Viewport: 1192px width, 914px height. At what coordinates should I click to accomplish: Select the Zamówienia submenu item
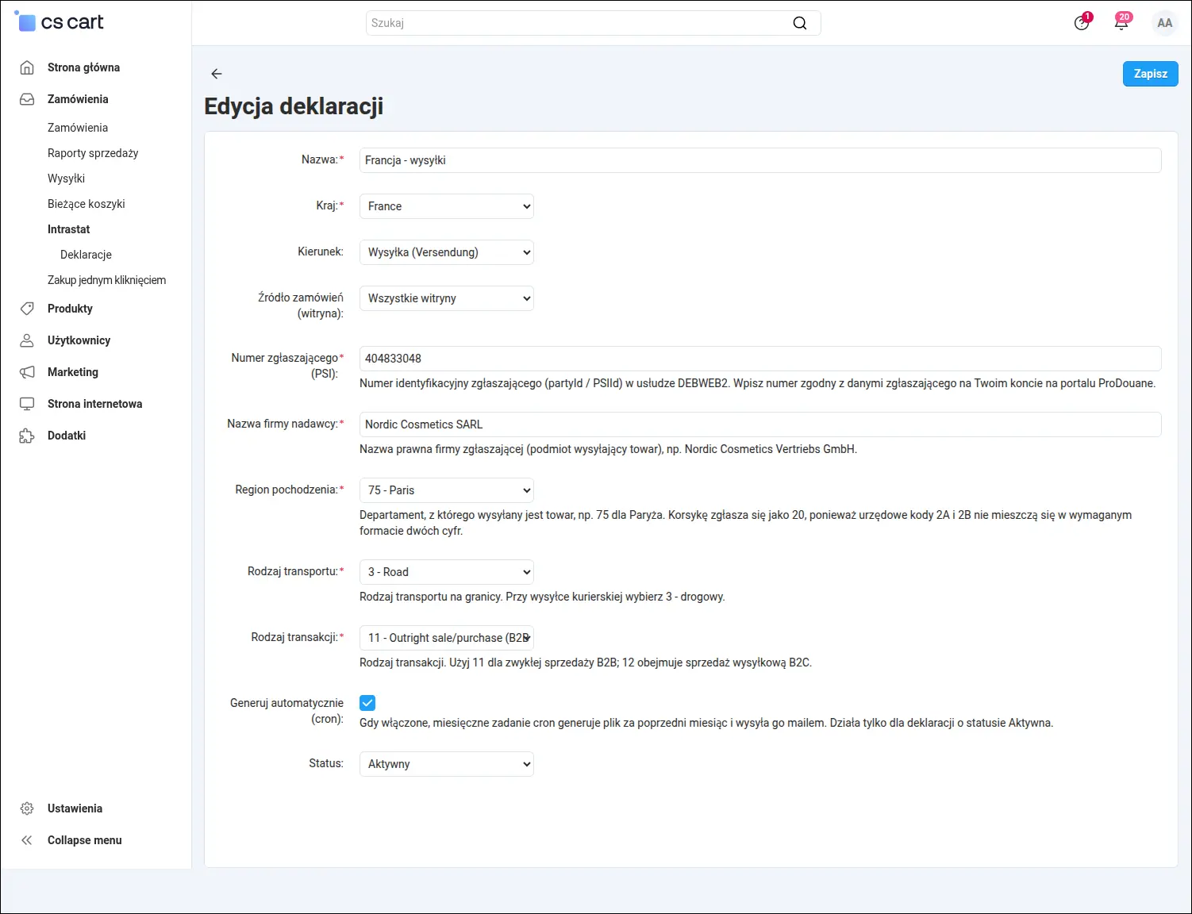click(78, 128)
